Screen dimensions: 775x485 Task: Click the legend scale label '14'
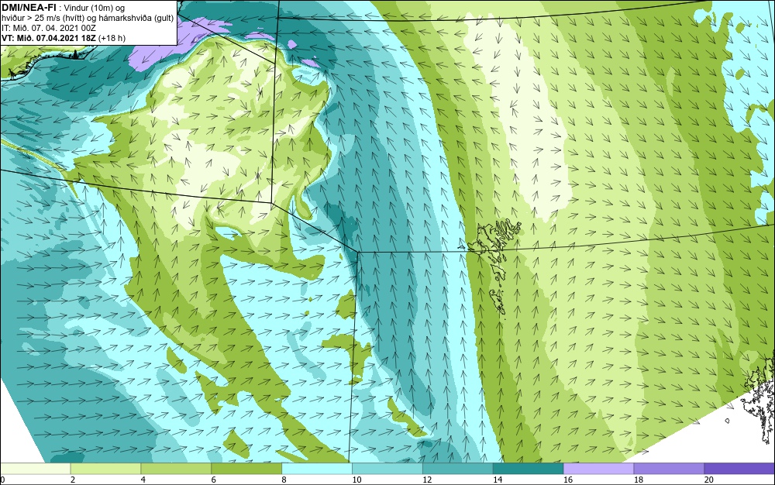point(498,480)
